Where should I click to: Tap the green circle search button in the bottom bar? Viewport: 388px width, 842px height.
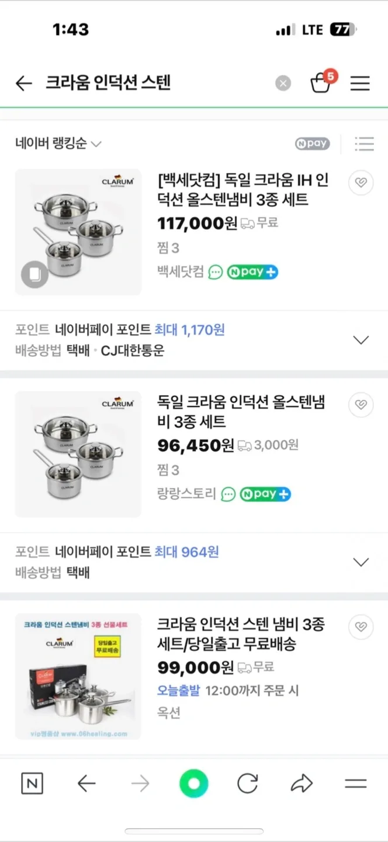click(x=194, y=784)
